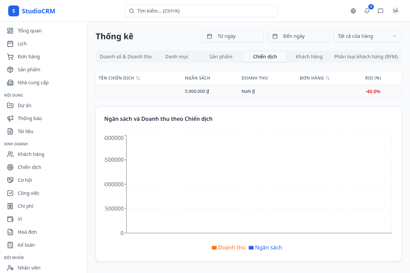
Task: Open the Từ ngày date picker
Action: point(233,36)
